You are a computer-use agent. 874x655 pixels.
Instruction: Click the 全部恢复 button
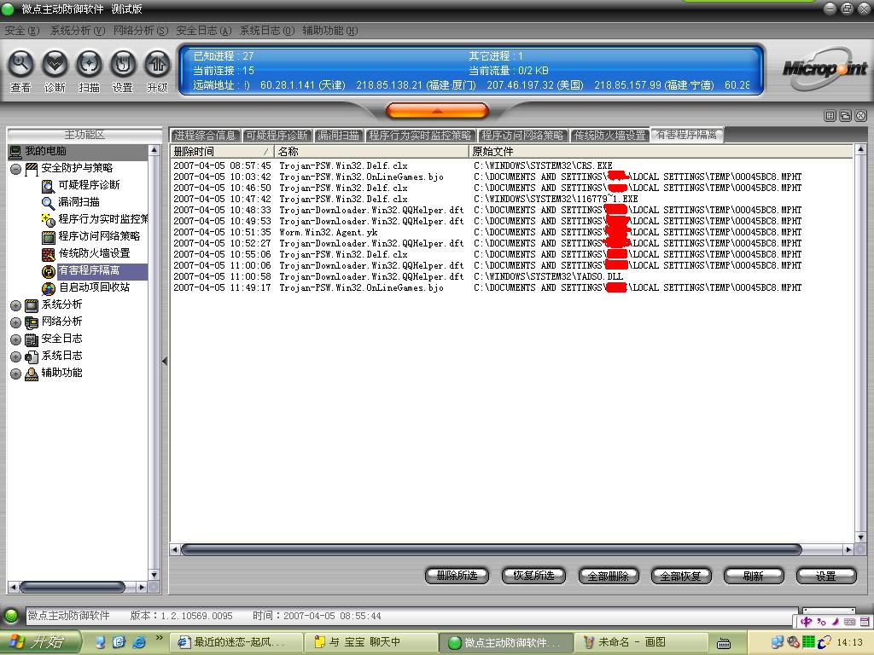680,576
